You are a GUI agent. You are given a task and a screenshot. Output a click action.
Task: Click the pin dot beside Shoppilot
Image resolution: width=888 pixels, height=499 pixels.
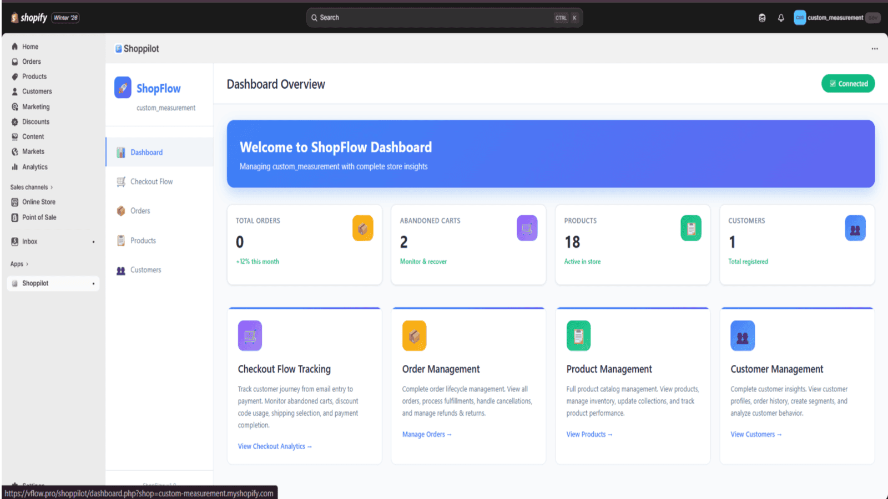[93, 284]
